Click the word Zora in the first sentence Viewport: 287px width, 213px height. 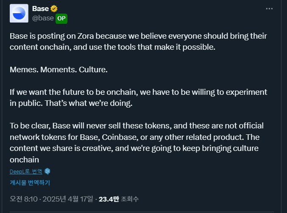pos(85,36)
